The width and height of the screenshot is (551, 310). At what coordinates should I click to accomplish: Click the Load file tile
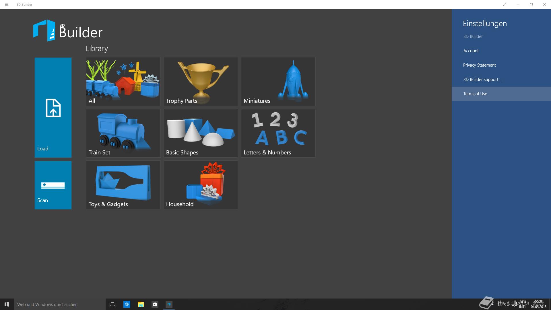[x=53, y=107]
